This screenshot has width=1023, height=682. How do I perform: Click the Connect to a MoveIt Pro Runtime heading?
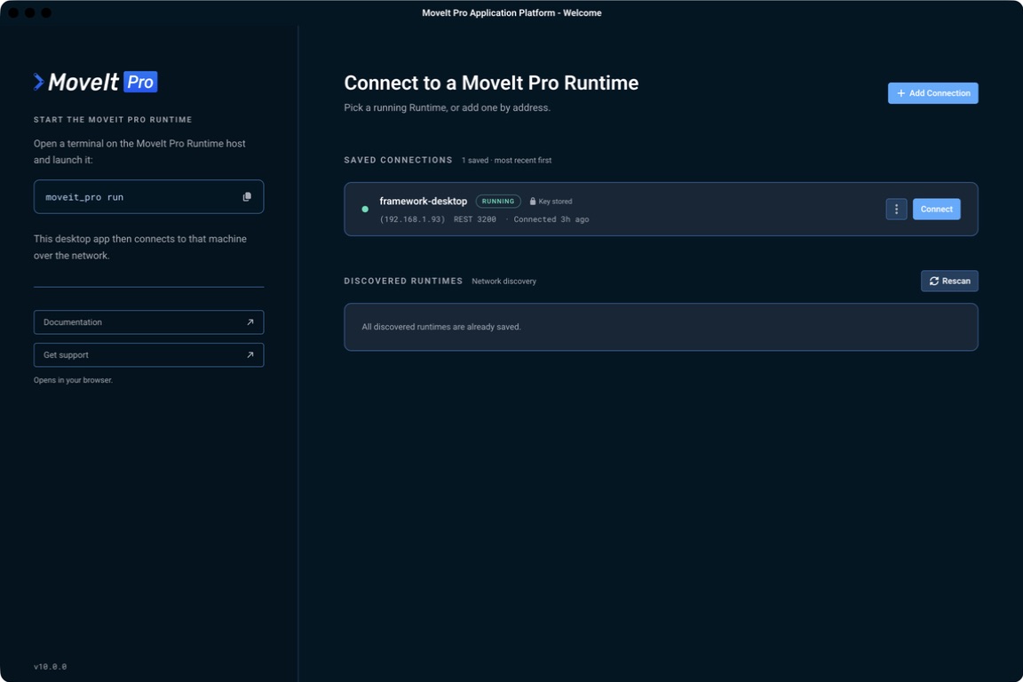point(491,83)
